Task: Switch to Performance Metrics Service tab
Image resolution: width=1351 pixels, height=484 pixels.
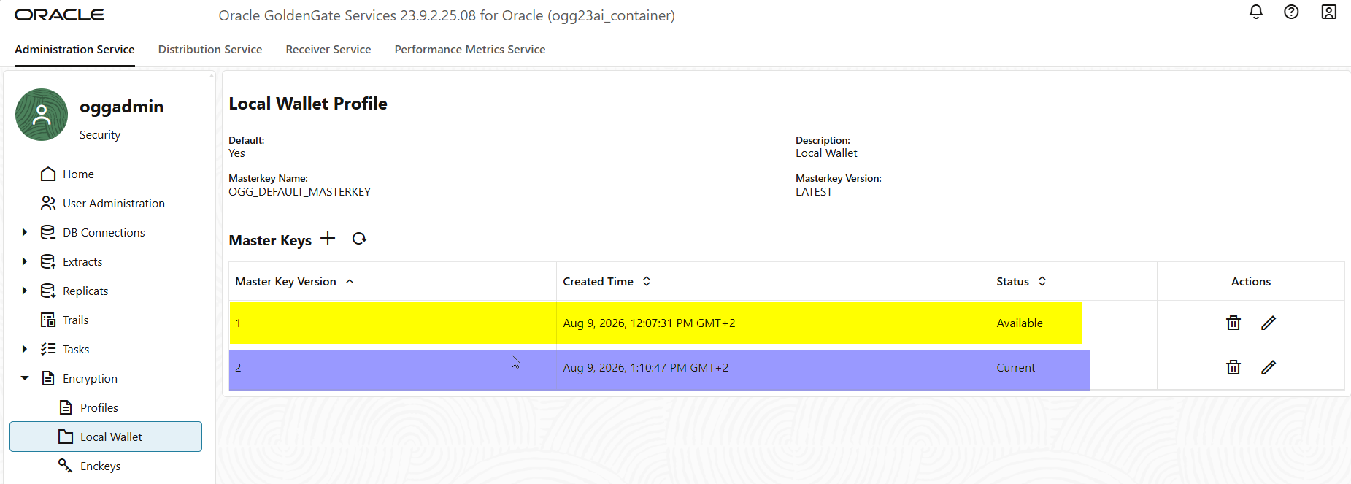Action: 470,49
